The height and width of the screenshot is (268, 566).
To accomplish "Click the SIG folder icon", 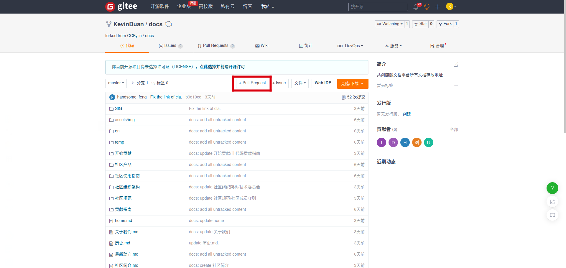I will click(111, 109).
